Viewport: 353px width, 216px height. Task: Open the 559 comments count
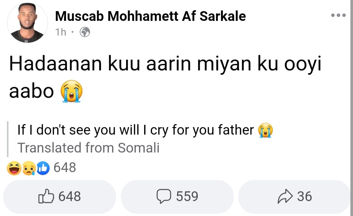(x=187, y=196)
